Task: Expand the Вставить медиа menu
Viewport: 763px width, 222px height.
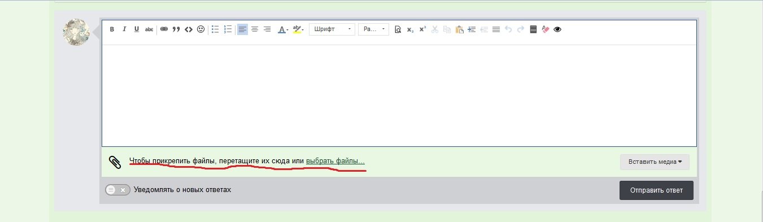Action: [655, 162]
